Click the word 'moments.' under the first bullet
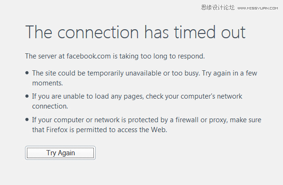 (x=48, y=83)
